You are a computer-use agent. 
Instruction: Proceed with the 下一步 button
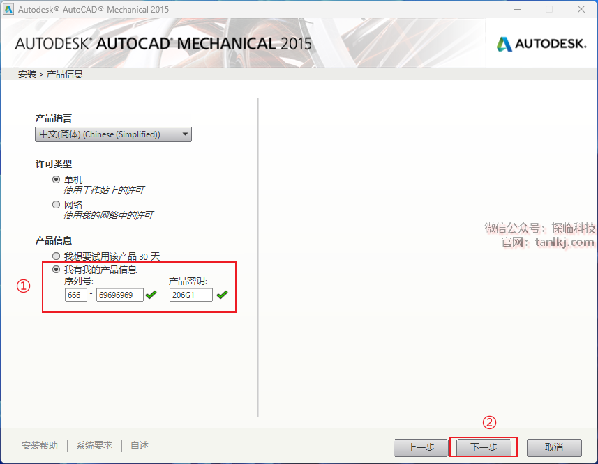(x=484, y=448)
